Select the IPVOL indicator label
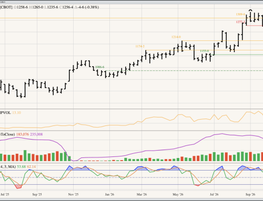The height and width of the screenshot is (201, 263). point(5,113)
